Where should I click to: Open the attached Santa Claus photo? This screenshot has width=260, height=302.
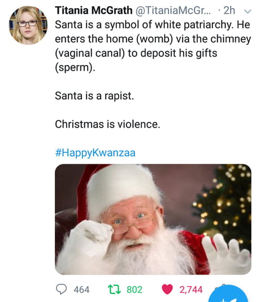[x=153, y=219]
